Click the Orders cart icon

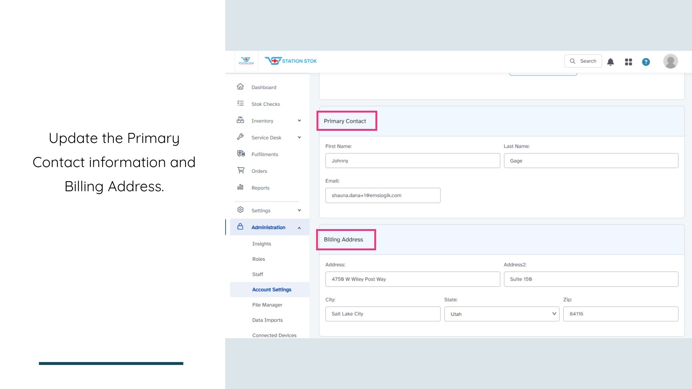pyautogui.click(x=241, y=170)
